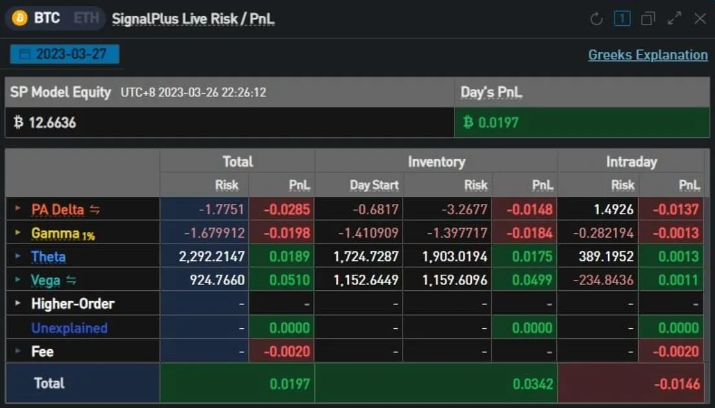Viewport: 715px width, 408px height.
Task: Click the Day Start column header
Action: coord(374,185)
